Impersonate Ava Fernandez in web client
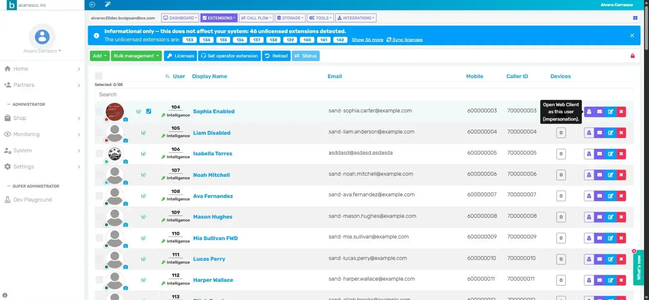The width and height of the screenshot is (649, 300). (x=589, y=196)
